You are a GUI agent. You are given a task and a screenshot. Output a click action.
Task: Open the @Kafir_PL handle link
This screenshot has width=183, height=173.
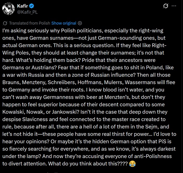[x=27, y=12]
